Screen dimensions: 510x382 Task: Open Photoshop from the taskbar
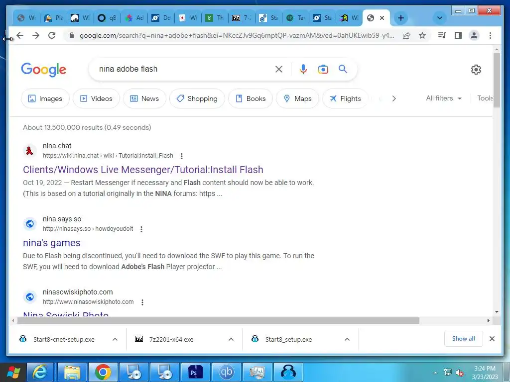[195, 372]
